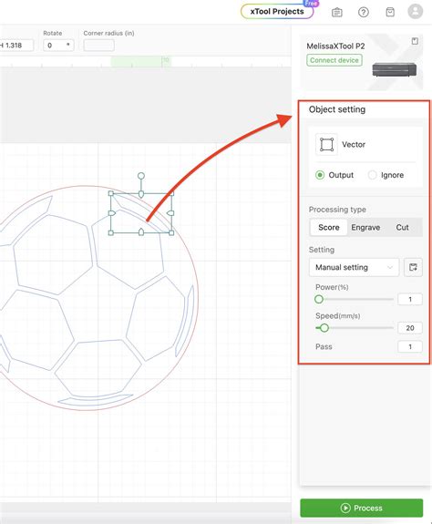
Task: Switch processing type to Engrave
Action: click(365, 227)
